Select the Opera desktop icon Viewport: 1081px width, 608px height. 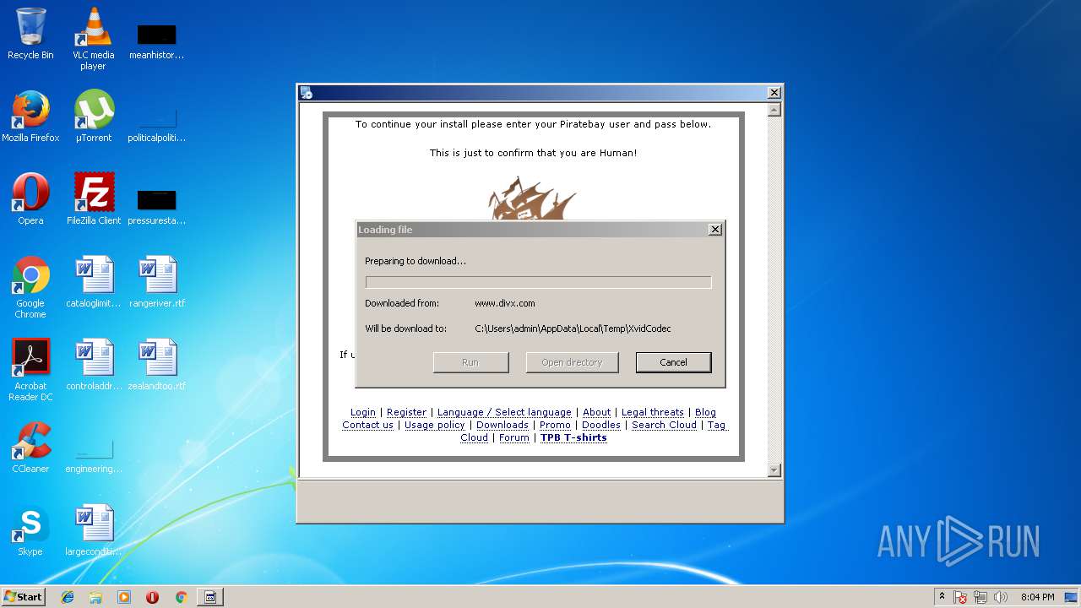click(x=30, y=199)
